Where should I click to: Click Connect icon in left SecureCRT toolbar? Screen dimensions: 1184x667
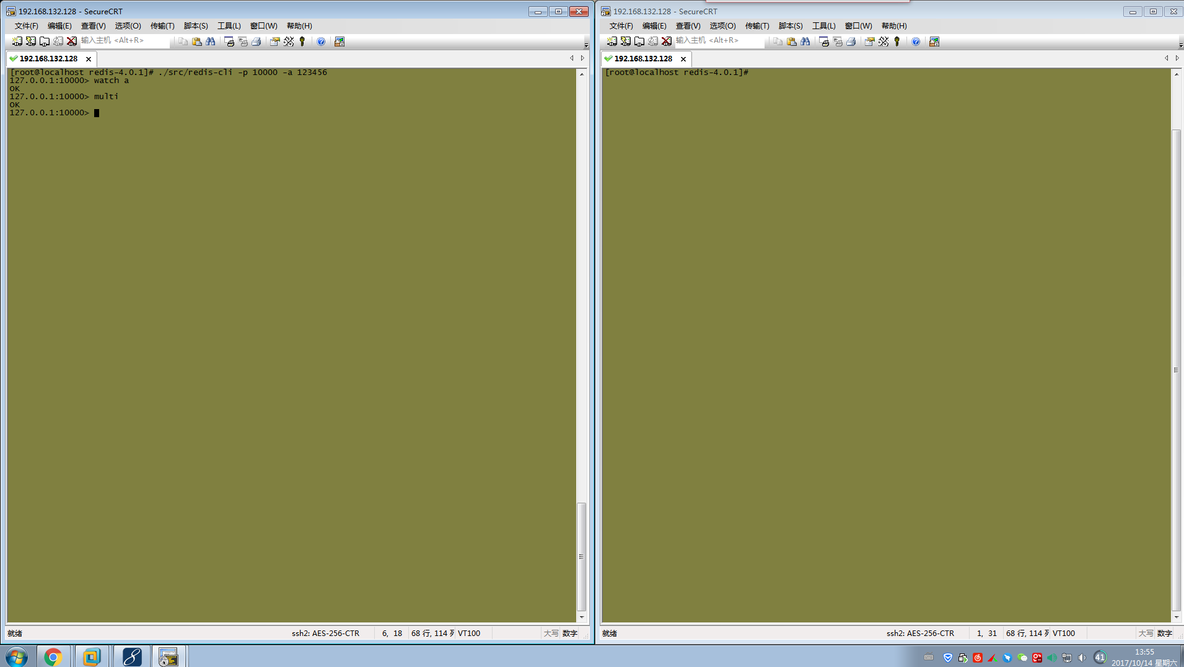coord(17,42)
